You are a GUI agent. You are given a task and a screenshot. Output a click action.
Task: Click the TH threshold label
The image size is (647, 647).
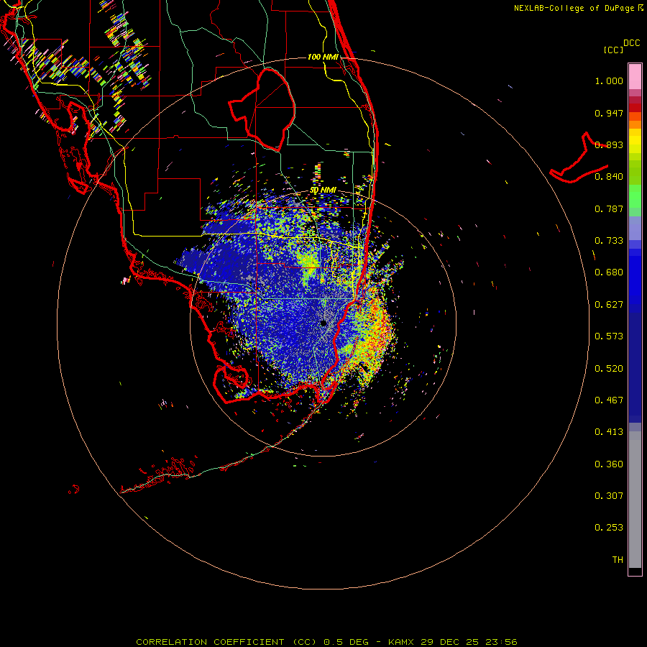[618, 560]
